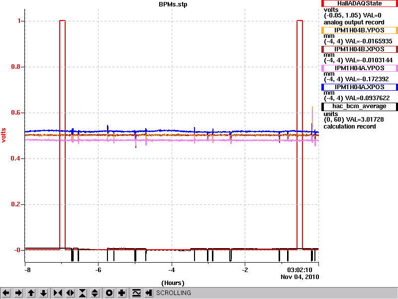Click the 'Nov 04, 2010' date label

tap(300, 277)
